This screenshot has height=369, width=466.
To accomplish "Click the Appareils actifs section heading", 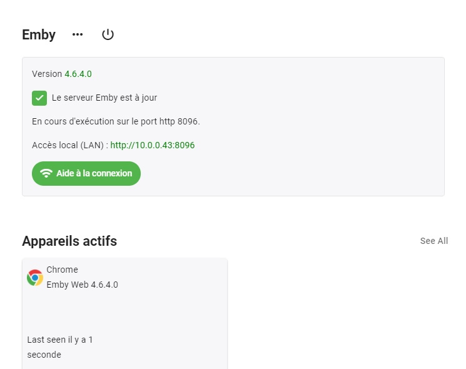I will pyautogui.click(x=69, y=241).
